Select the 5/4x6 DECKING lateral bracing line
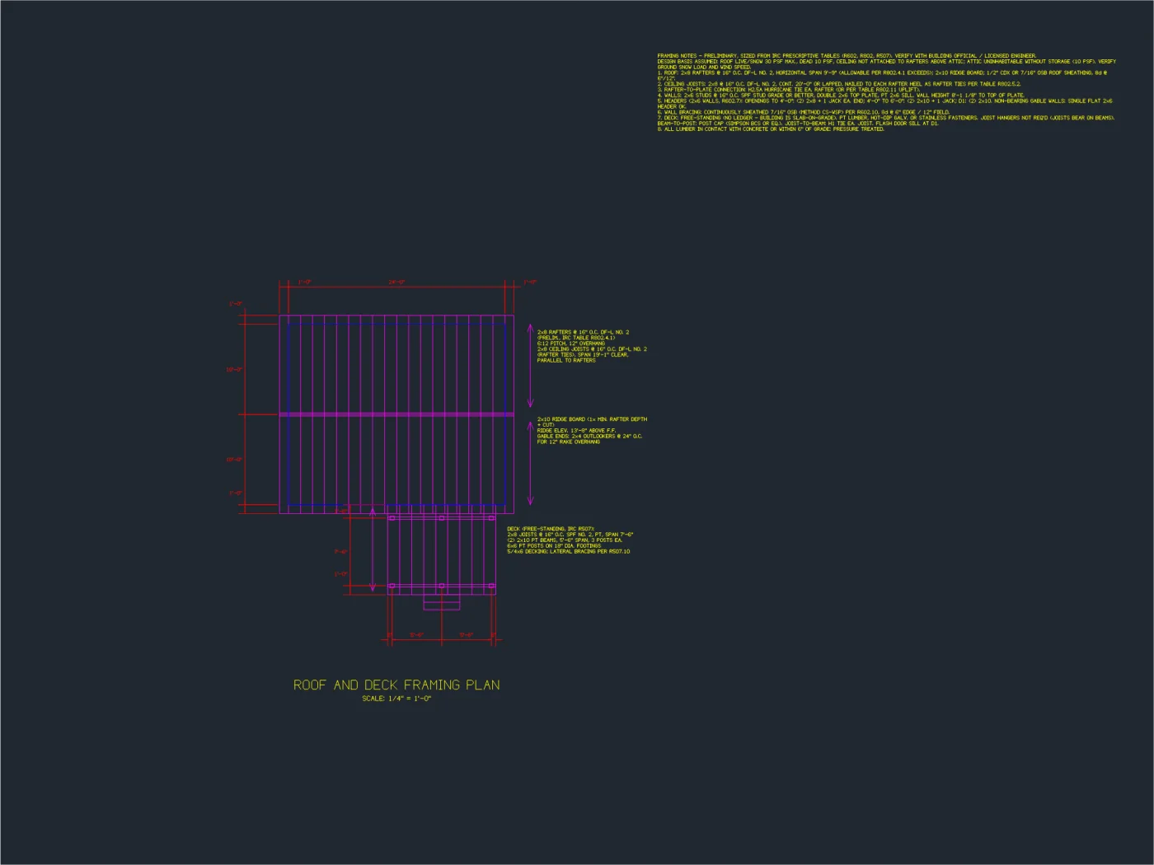 (x=569, y=552)
